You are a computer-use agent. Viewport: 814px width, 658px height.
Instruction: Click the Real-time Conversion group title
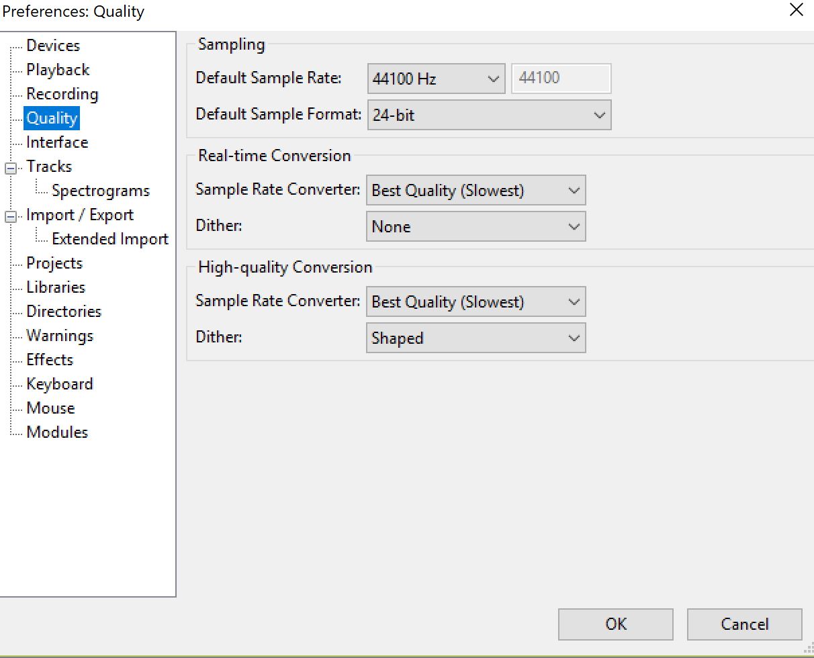tap(275, 156)
